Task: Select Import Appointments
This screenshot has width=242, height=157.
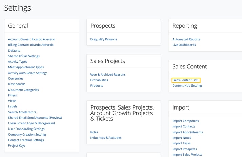Action: [x=187, y=132]
